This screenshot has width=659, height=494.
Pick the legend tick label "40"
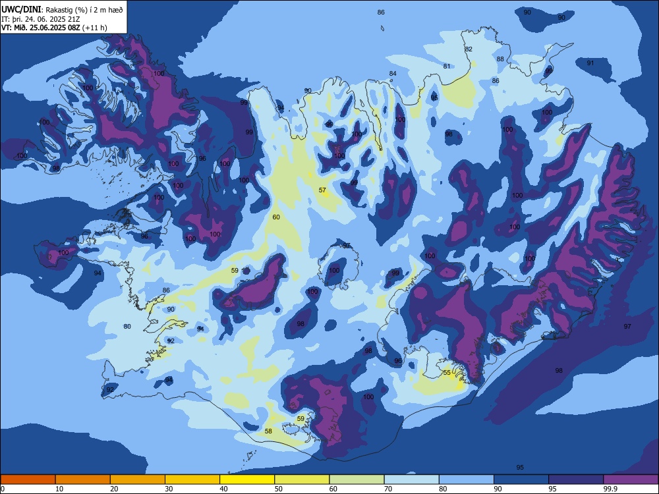(x=224, y=489)
